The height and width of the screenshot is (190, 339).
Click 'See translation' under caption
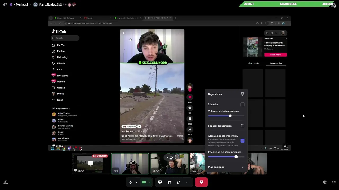128,139
